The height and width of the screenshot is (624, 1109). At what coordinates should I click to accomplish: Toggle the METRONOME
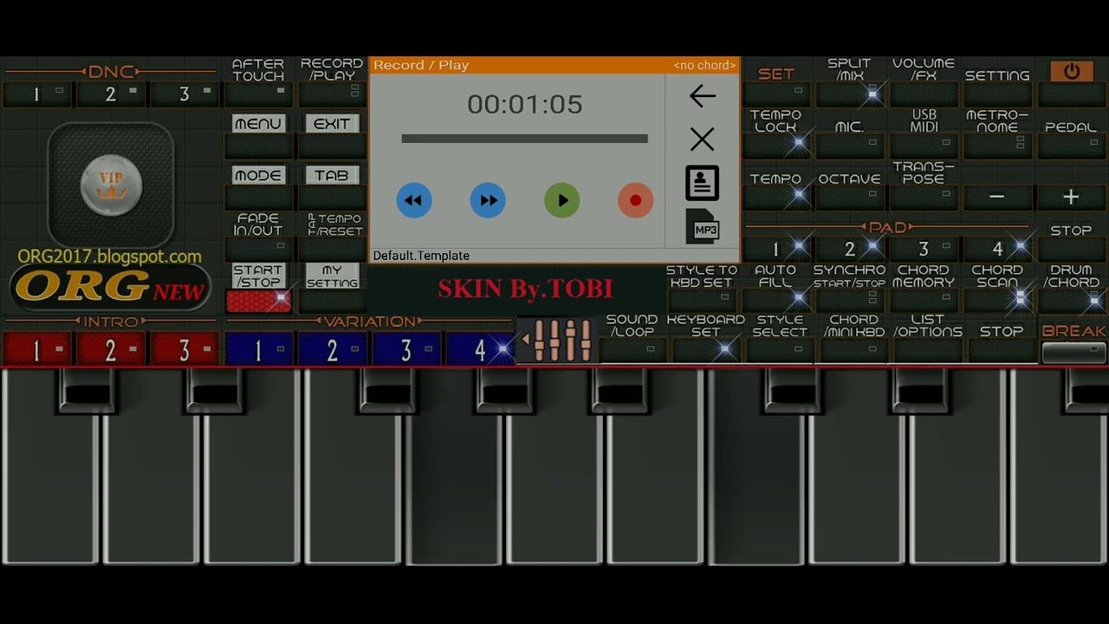coord(997,145)
